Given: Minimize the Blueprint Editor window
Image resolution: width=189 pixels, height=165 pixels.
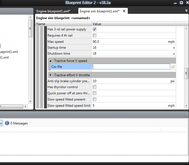Looking at the screenshot, I should [x=175, y=3].
